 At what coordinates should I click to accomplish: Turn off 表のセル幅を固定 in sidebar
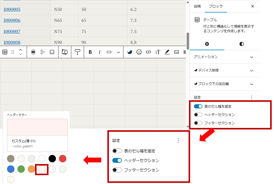tap(198, 106)
